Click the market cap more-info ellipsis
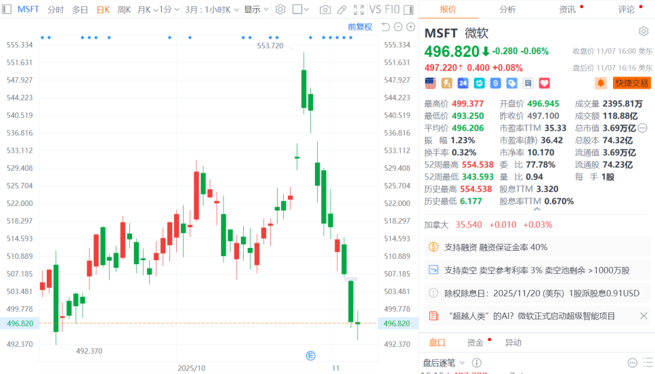 click(643, 128)
